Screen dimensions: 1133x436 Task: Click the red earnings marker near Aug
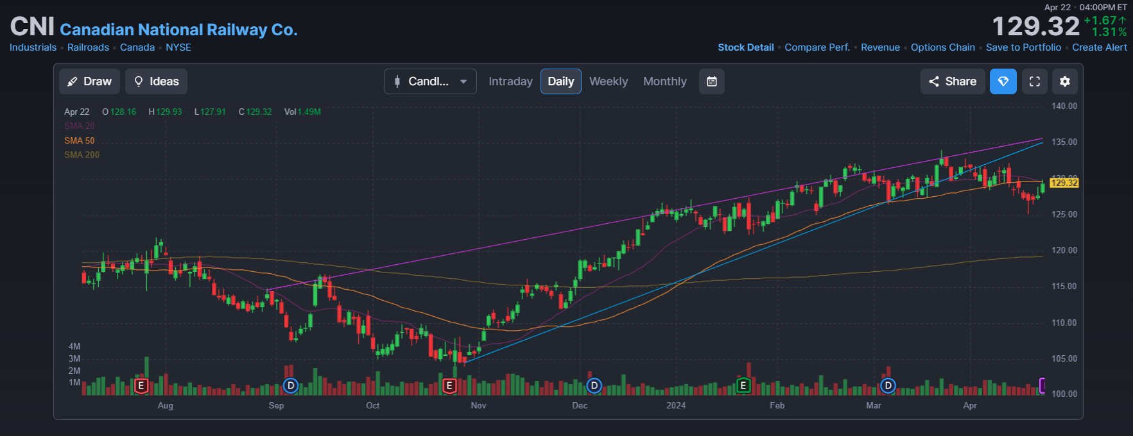[141, 386]
